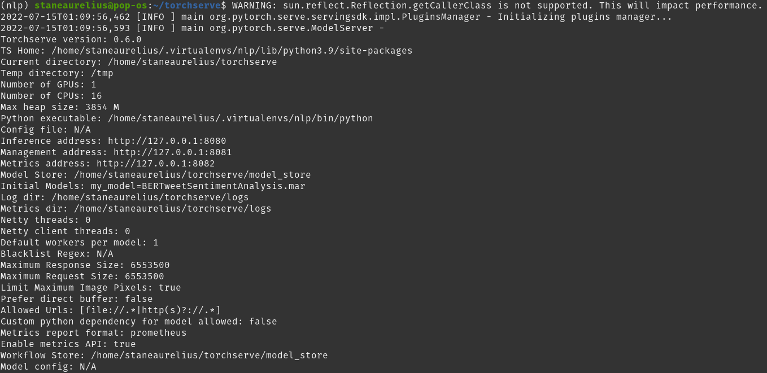The width and height of the screenshot is (767, 373).
Task: Click the Number of GPUs line
Action: [48, 85]
